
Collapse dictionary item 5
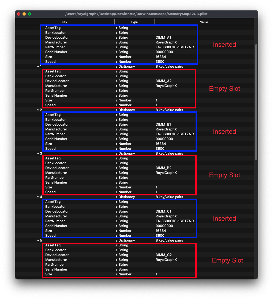click(x=38, y=240)
